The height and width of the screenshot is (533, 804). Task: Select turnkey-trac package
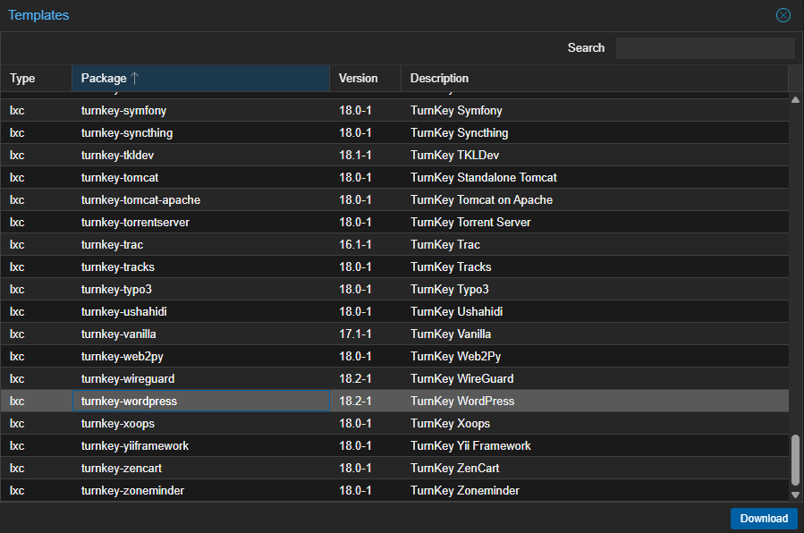pos(112,245)
